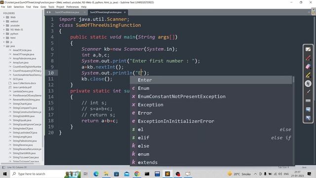Choose the lowercase 'enum' keyword suggestion
Image resolution: width=316 pixels, height=178 pixels.
pos(211,154)
